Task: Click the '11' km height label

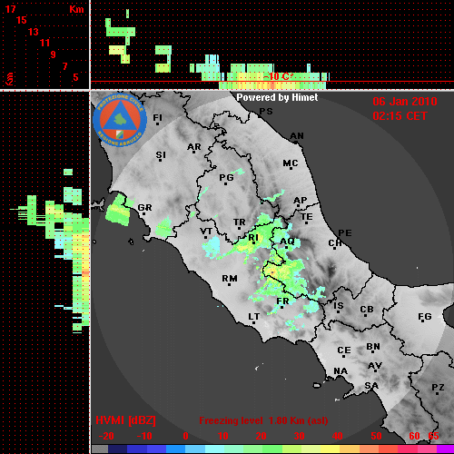Action: [44, 43]
